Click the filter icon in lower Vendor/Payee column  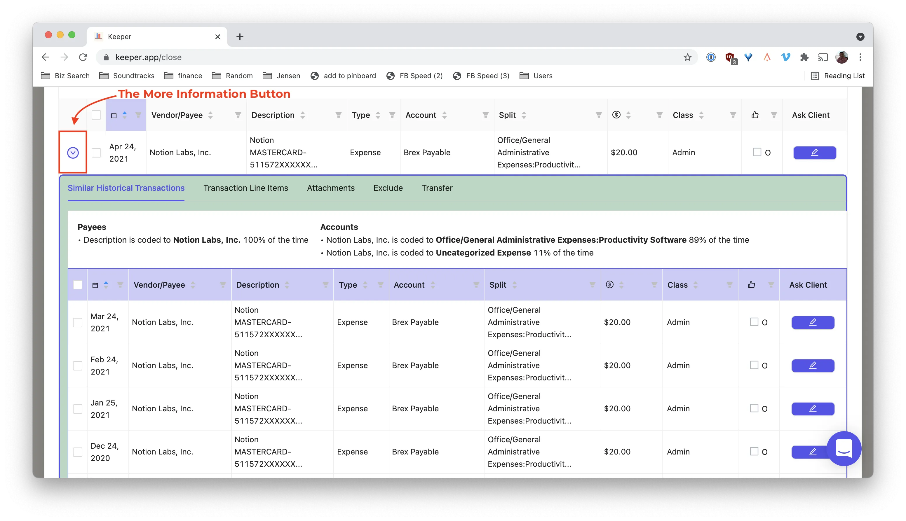coord(223,285)
